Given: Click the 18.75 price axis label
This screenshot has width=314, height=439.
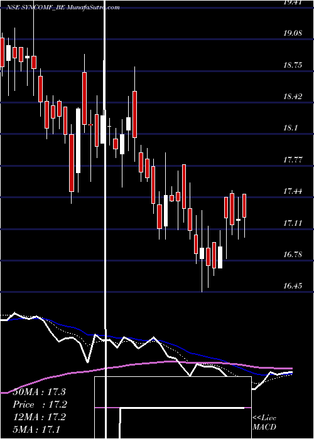Looking at the screenshot, I should click(x=293, y=65).
